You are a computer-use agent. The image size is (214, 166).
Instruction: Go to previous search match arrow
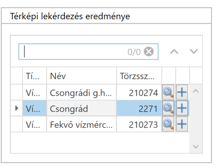[x=174, y=52]
